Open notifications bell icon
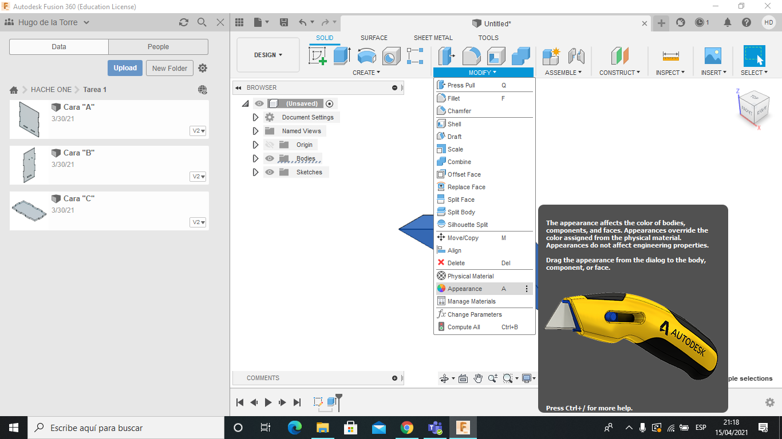The height and width of the screenshot is (439, 782). (x=728, y=22)
